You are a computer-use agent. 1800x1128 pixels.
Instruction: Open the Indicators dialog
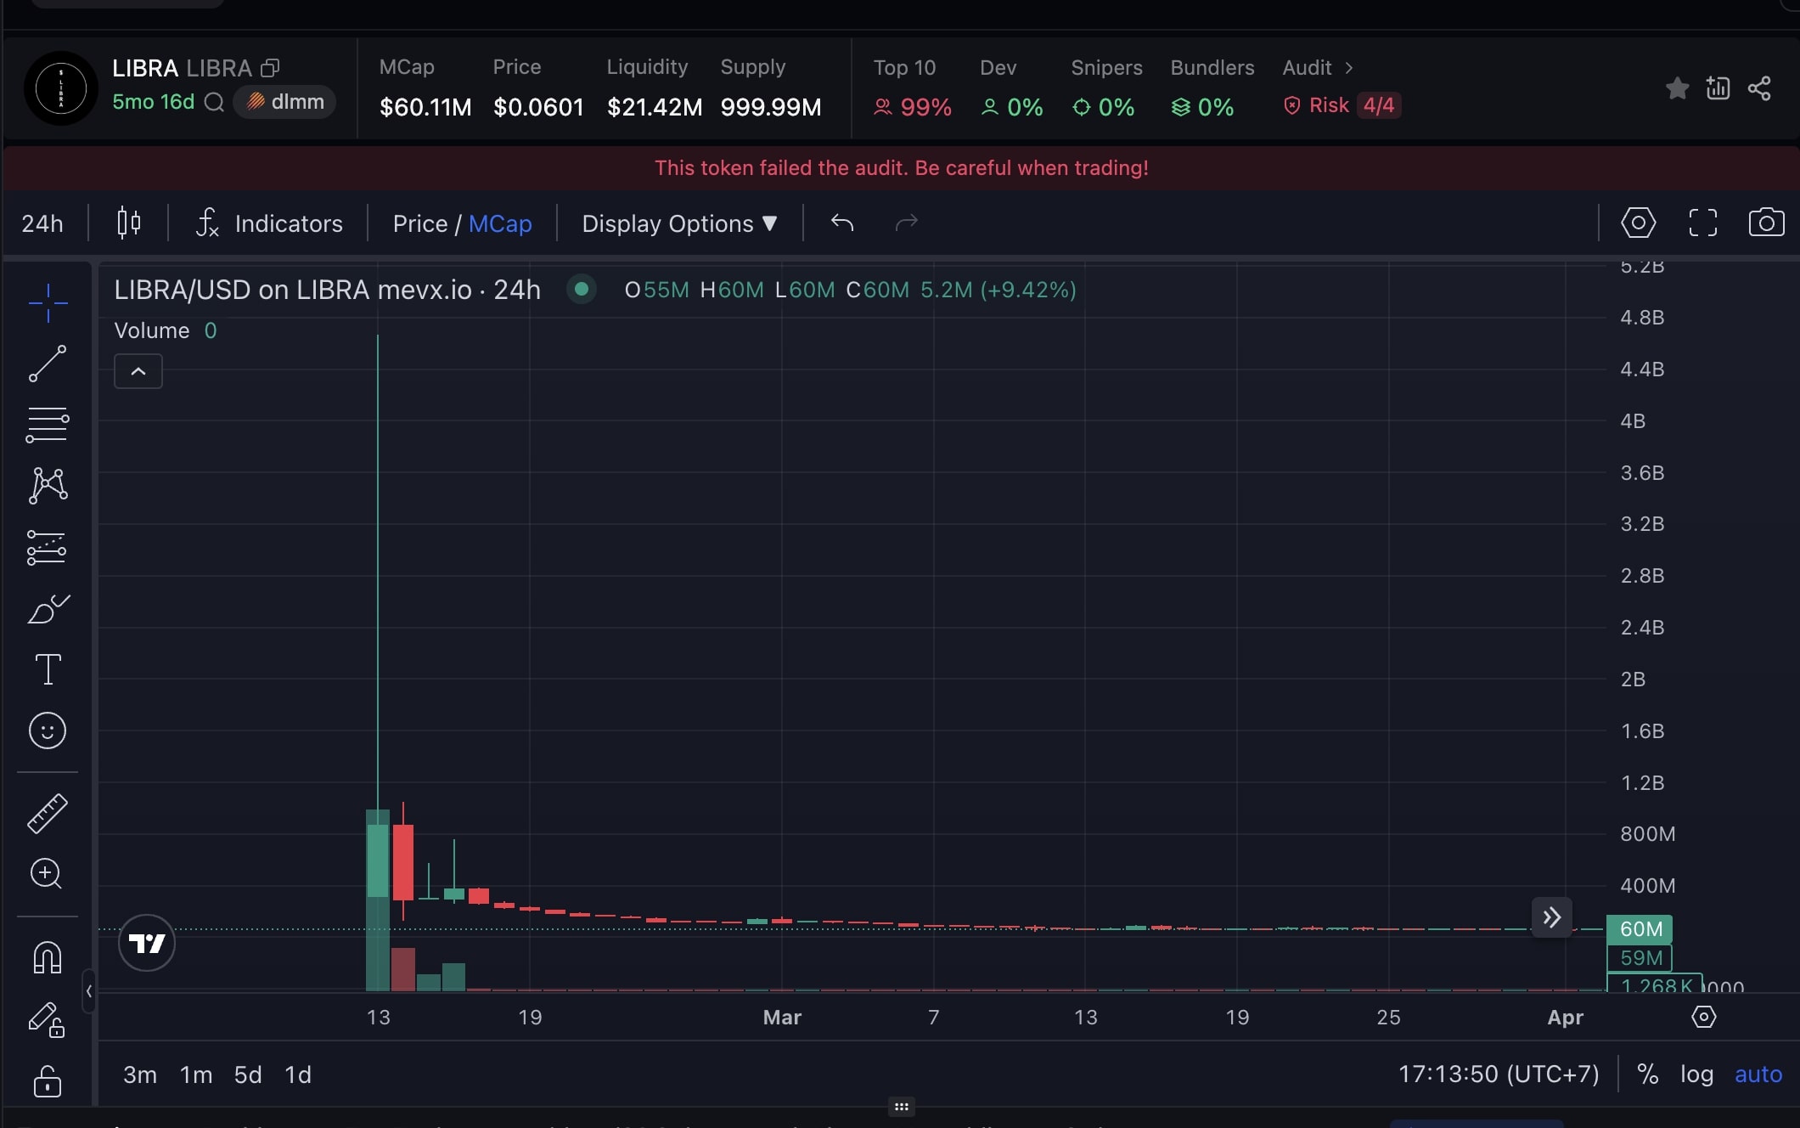[x=270, y=223]
